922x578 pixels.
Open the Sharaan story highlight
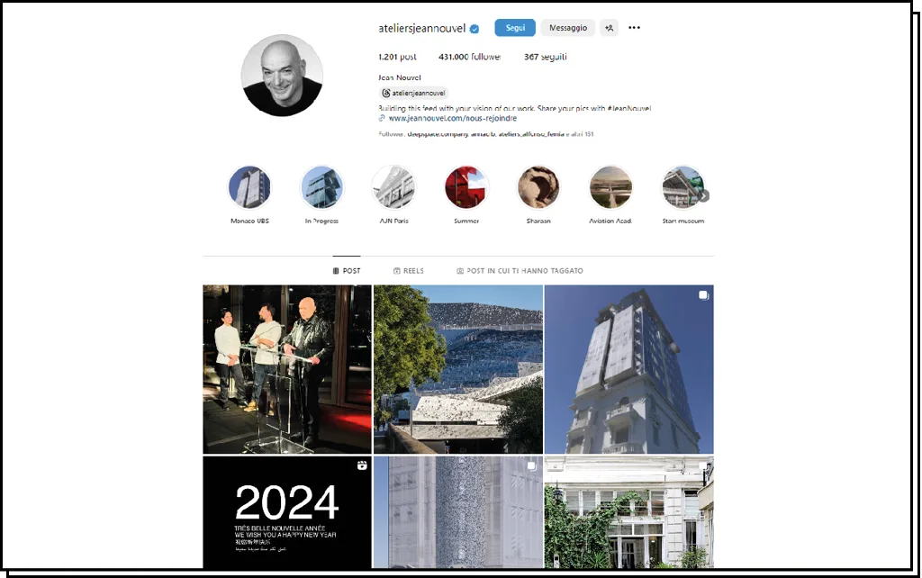538,187
